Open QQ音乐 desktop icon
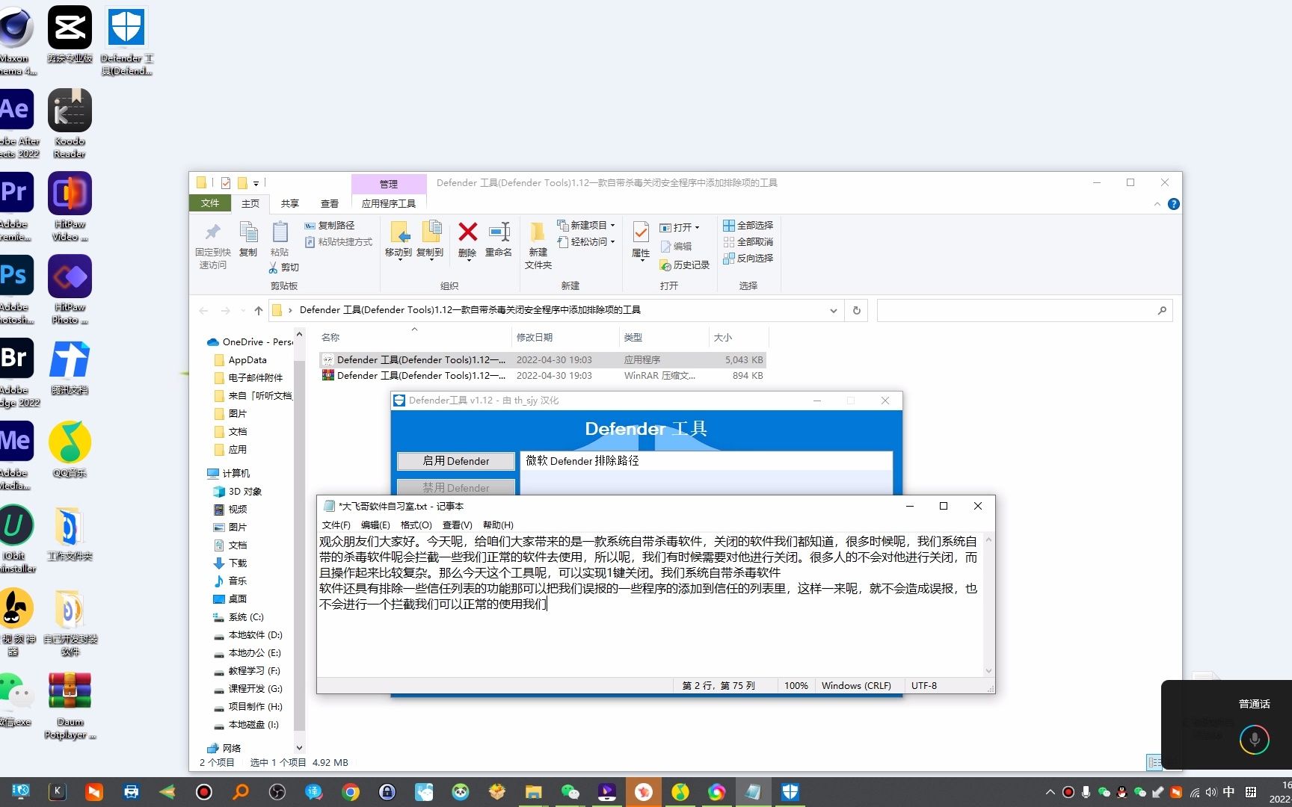Viewport: 1292px width, 807px height. [70, 448]
